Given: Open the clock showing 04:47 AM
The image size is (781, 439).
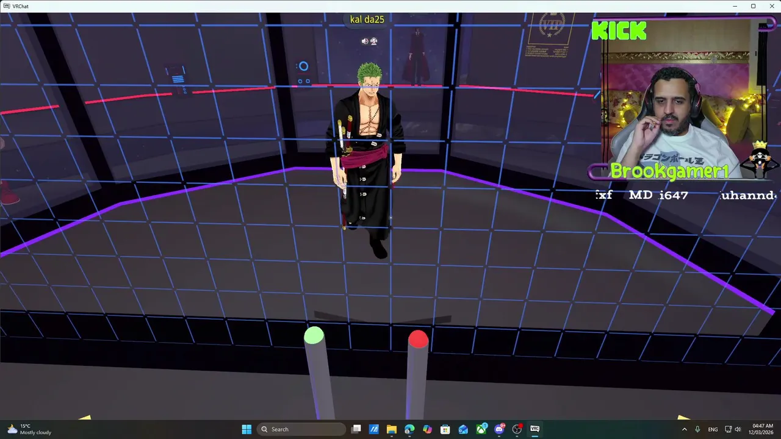Looking at the screenshot, I should click(762, 429).
